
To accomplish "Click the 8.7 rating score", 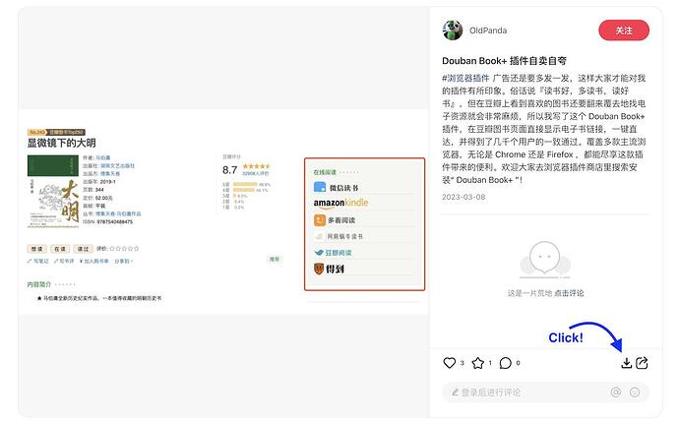I will tap(229, 170).
